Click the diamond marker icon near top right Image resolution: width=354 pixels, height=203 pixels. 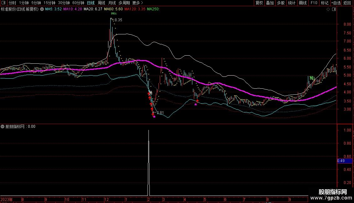[x=328, y=9]
